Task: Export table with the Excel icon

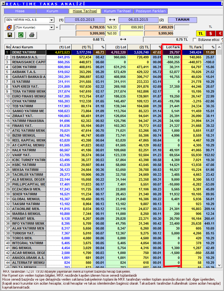Action: (x=21, y=35)
